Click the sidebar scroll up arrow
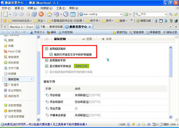The width and height of the screenshot is (179, 128). pyautogui.click(x=39, y=37)
